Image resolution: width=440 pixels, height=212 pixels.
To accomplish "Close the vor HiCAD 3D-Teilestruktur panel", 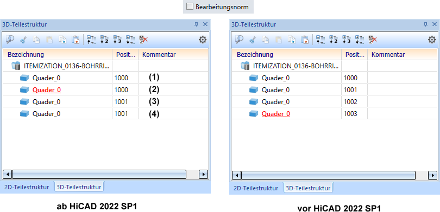I will 435,24.
